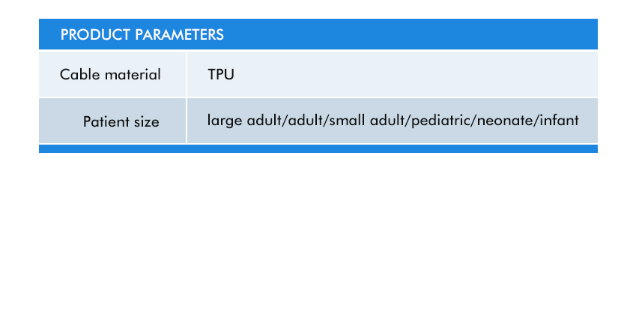Select the Cable material label cell
Screen dimensions: 636x311
[111, 74]
